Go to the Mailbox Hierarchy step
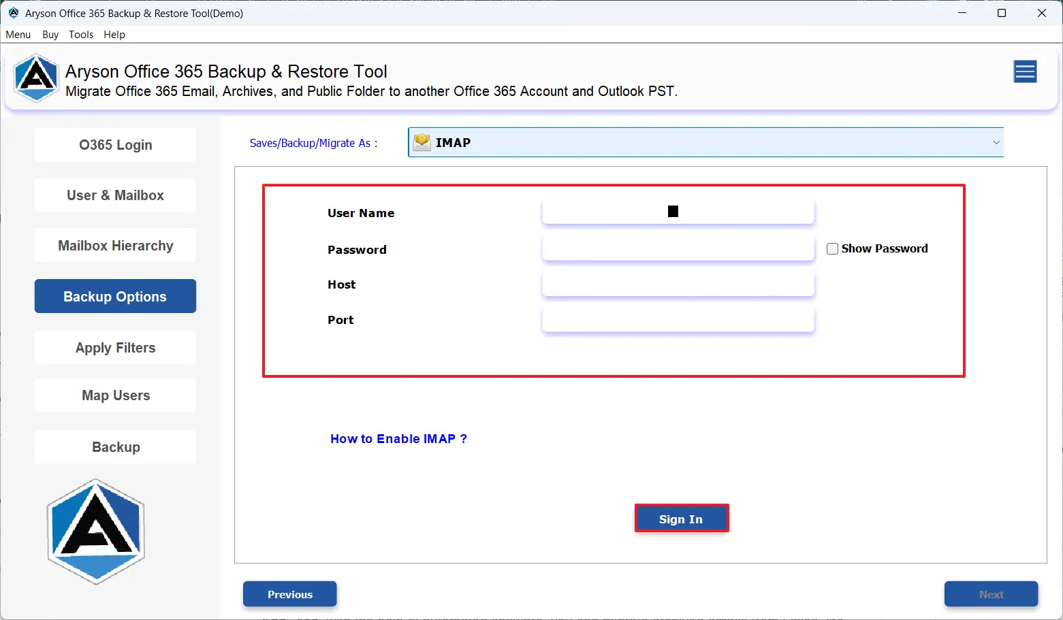The height and width of the screenshot is (620, 1063). coord(115,246)
